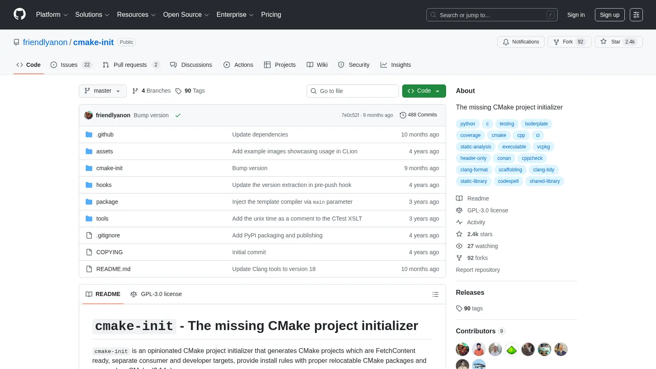Click the .gitignore file icon
The height and width of the screenshot is (369, 656).
coord(89,235)
